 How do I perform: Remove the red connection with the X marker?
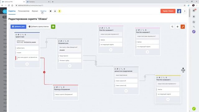44,72
